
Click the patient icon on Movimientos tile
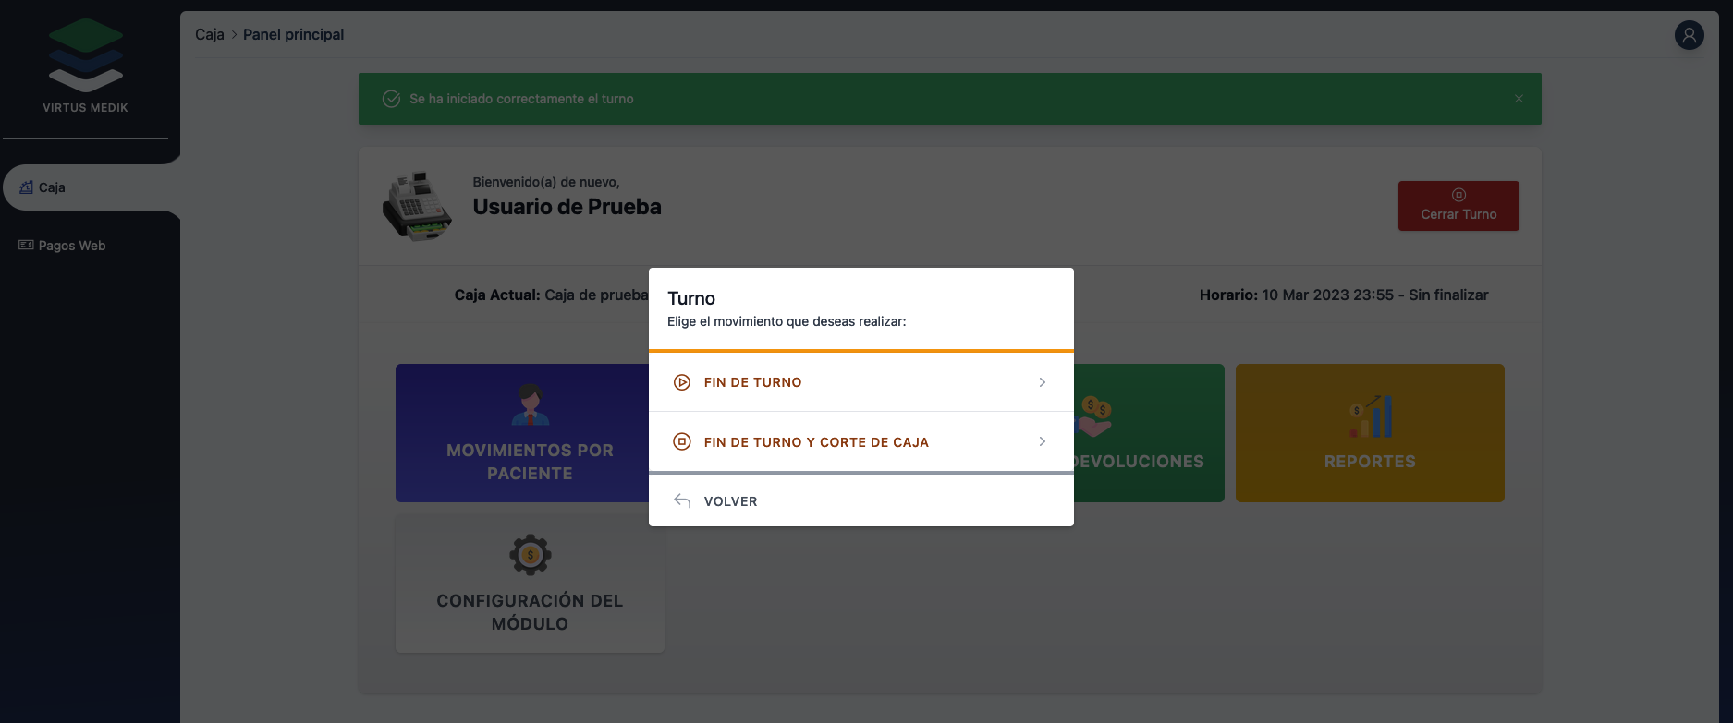tap(530, 404)
